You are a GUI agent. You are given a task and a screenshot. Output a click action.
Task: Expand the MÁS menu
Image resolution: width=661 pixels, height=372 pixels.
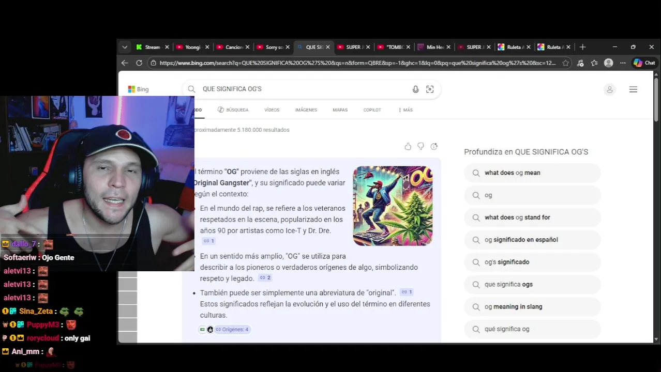tap(405, 110)
